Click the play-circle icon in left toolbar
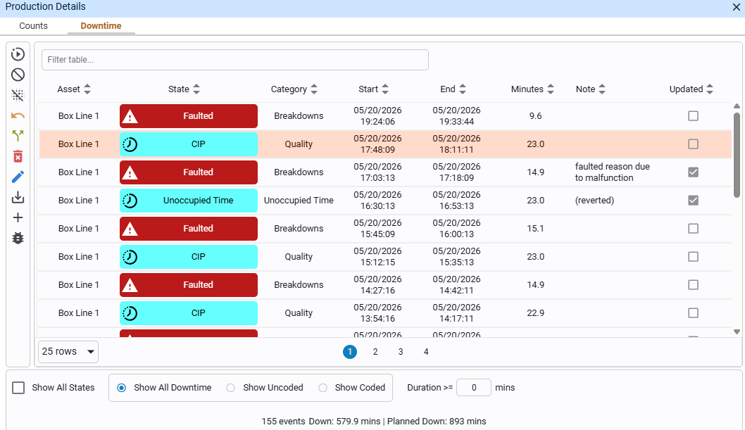Screen dimensions: 745x430 tap(18, 54)
